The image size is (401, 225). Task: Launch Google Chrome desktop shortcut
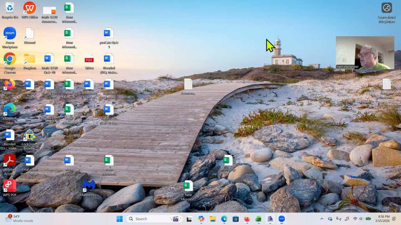point(10,63)
